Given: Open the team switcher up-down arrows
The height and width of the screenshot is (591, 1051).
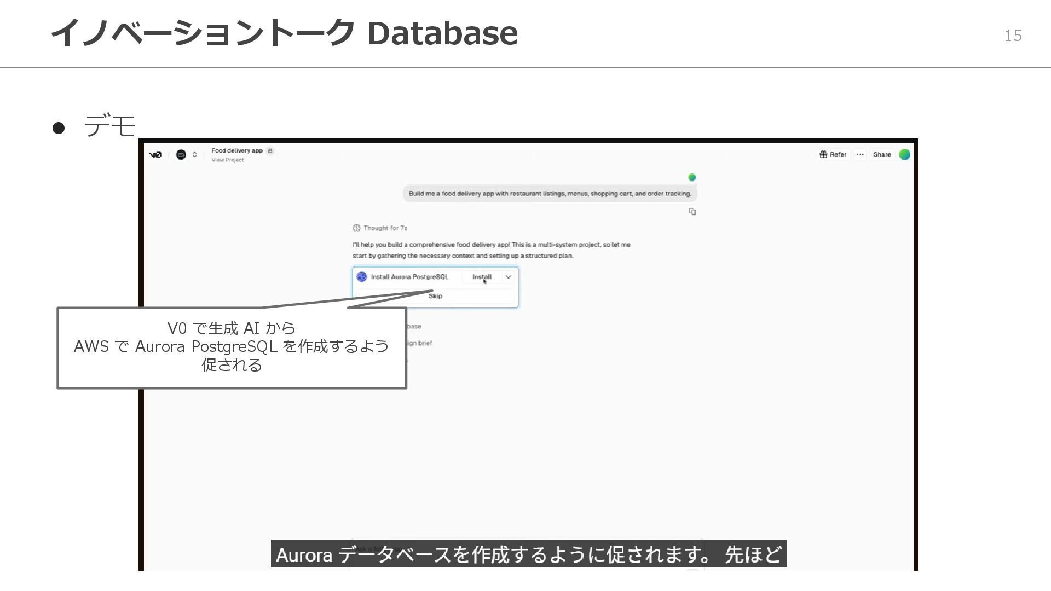Looking at the screenshot, I should (x=194, y=155).
